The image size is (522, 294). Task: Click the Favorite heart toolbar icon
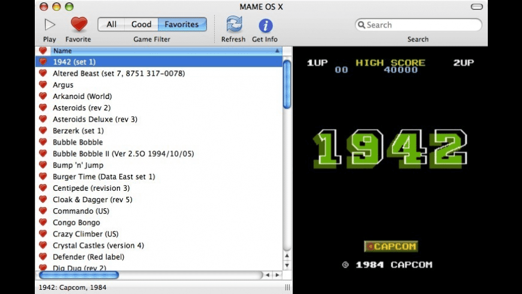coord(79,25)
